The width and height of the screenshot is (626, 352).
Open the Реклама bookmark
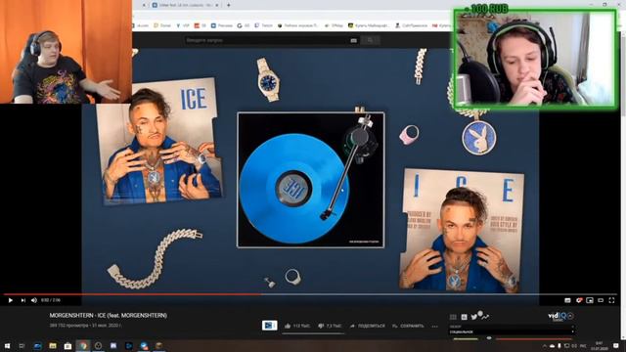pos(222,25)
